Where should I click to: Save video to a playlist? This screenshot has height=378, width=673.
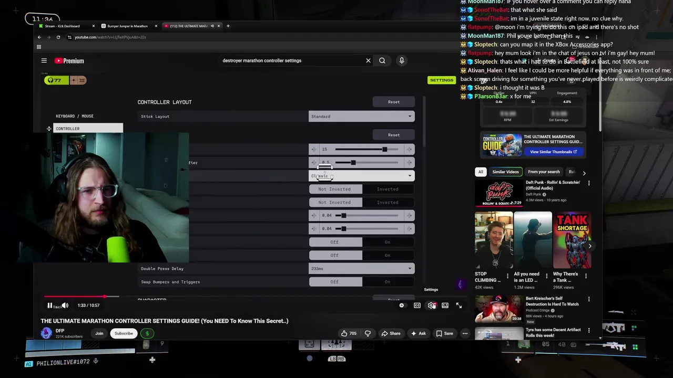pos(444,333)
